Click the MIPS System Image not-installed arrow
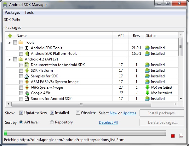Image resolution: width=189 pixels, height=146 pixels. [147, 87]
